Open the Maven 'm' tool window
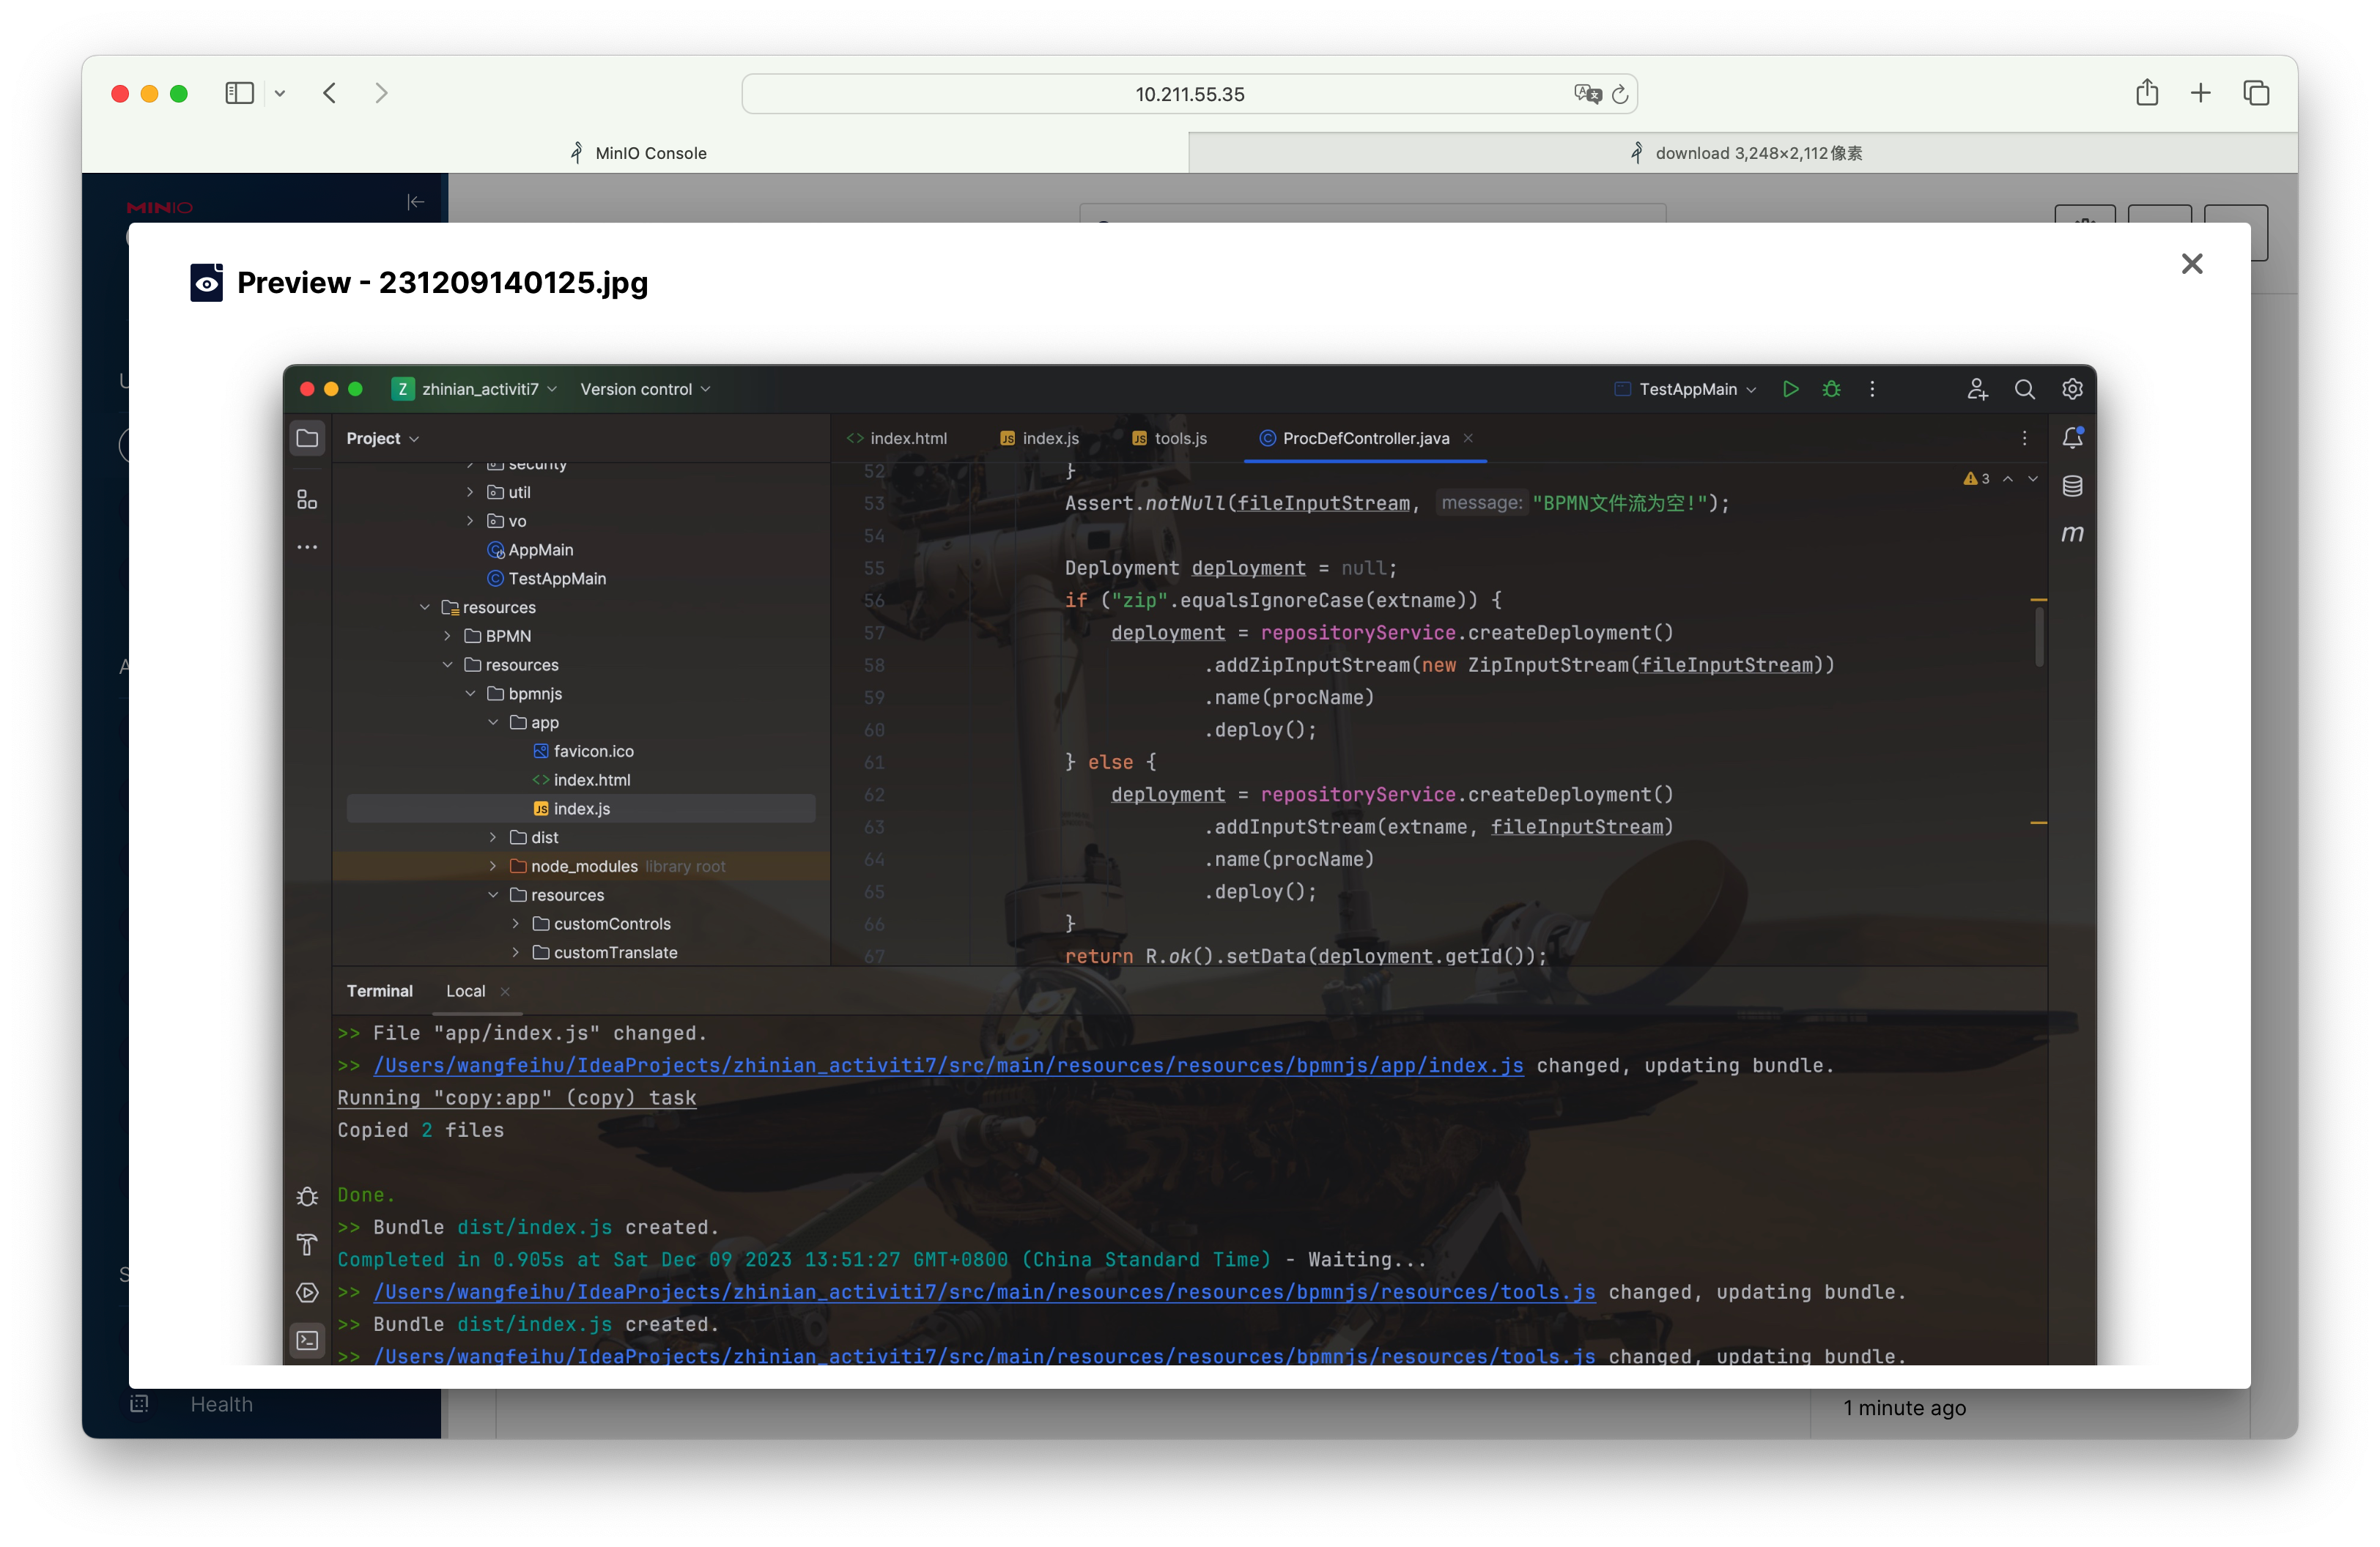 tap(2072, 534)
